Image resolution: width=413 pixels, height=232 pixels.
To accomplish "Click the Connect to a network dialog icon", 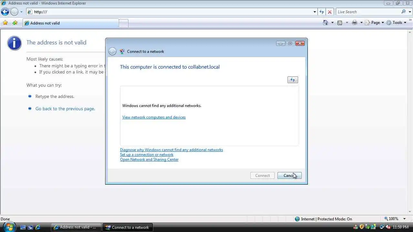I will pos(122,51).
